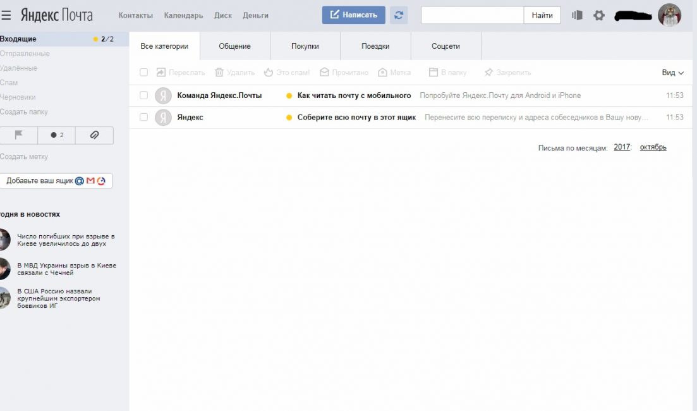Click Создать папку link
Screen dimensions: 697x411
point(24,112)
